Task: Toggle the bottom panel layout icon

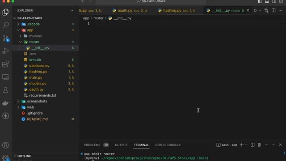Action: pos(267,1)
